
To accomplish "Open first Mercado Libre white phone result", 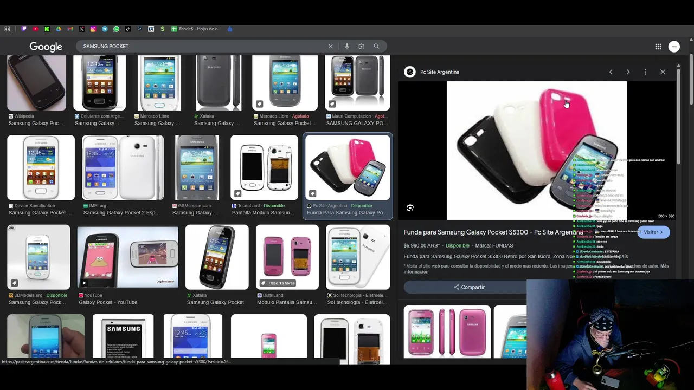I will [x=159, y=82].
